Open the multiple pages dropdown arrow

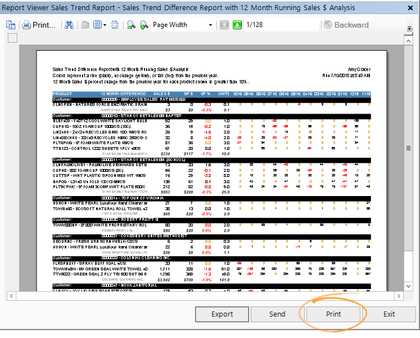coord(105,25)
